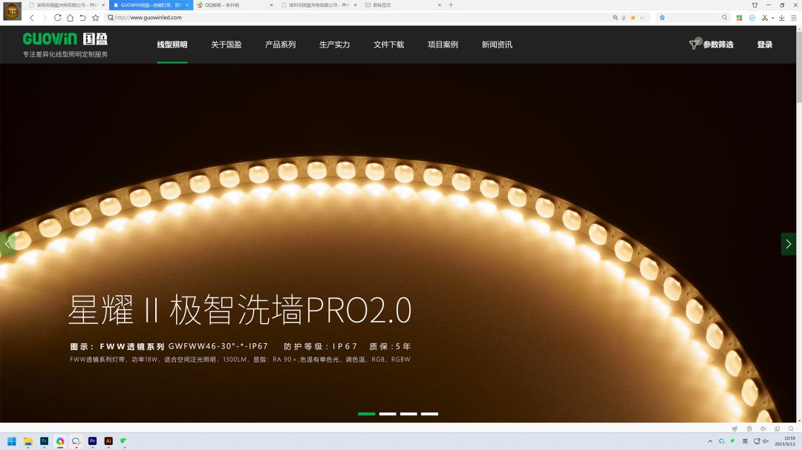Show next banner slide with right arrow
802x450 pixels.
788,244
